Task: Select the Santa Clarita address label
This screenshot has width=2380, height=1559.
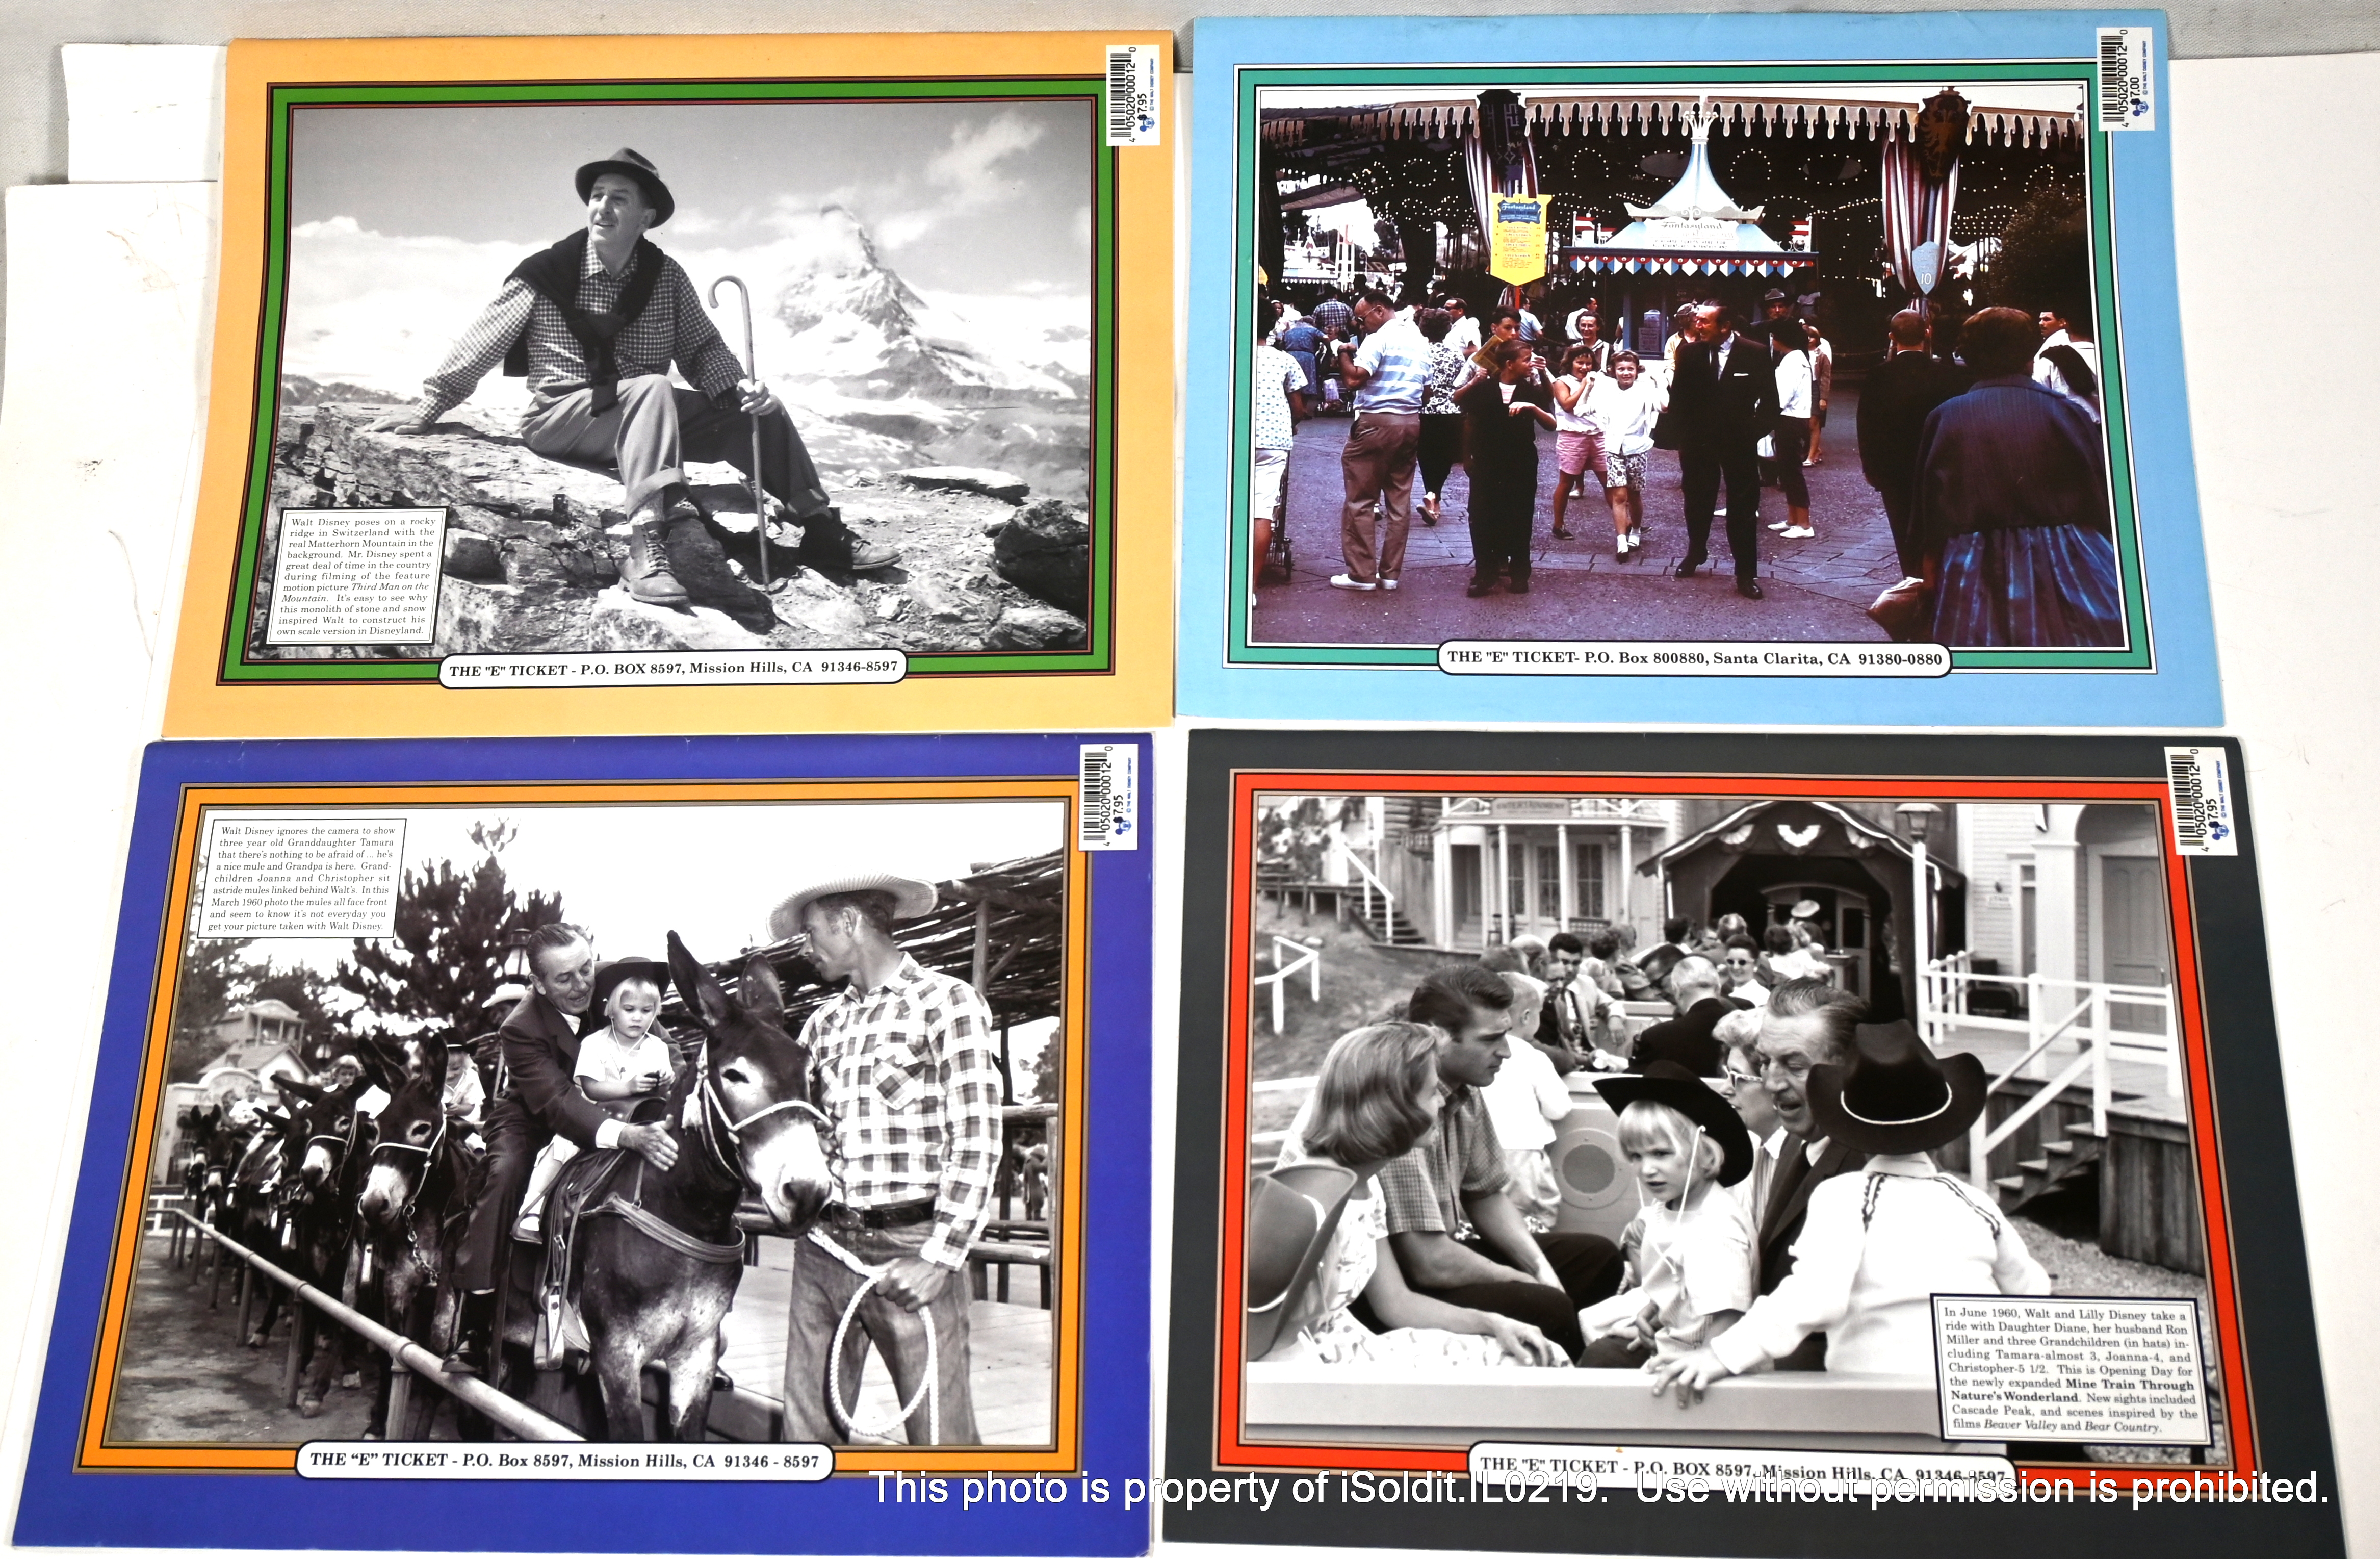Action: 1693,658
